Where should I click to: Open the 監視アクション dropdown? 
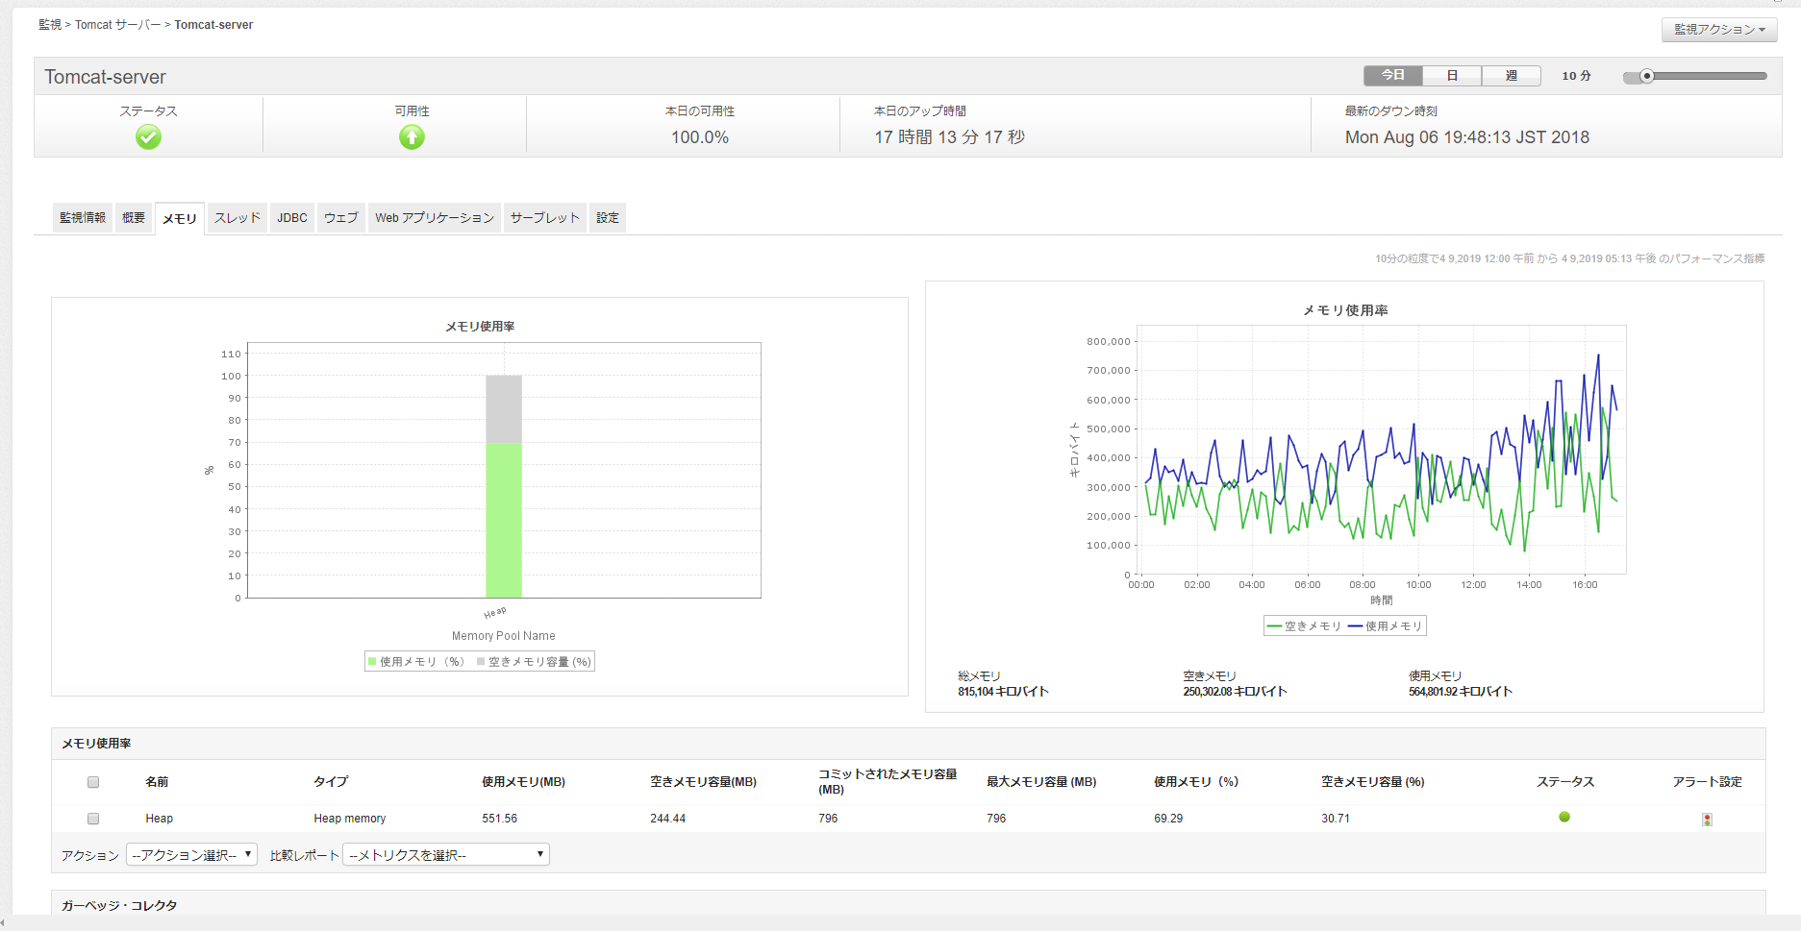coord(1718,30)
